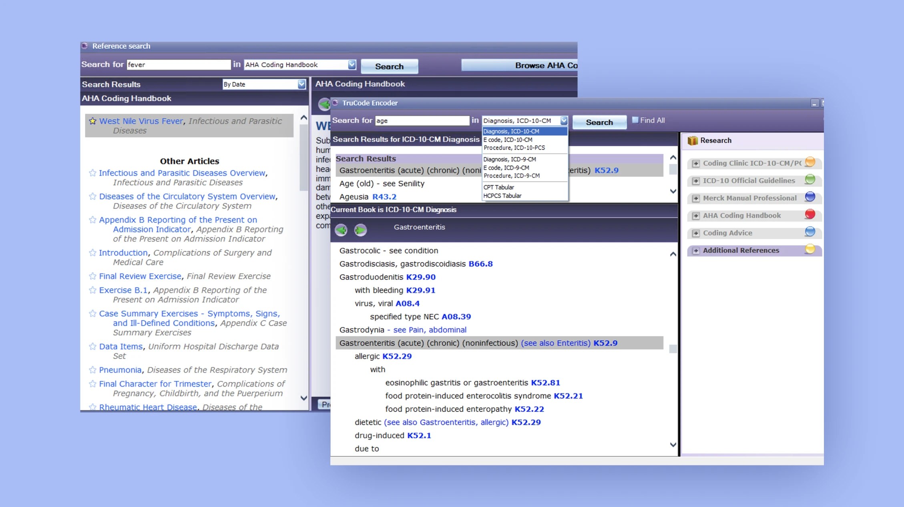Select CPT Tabular from the dropdown list
The image size is (904, 507).
[499, 187]
